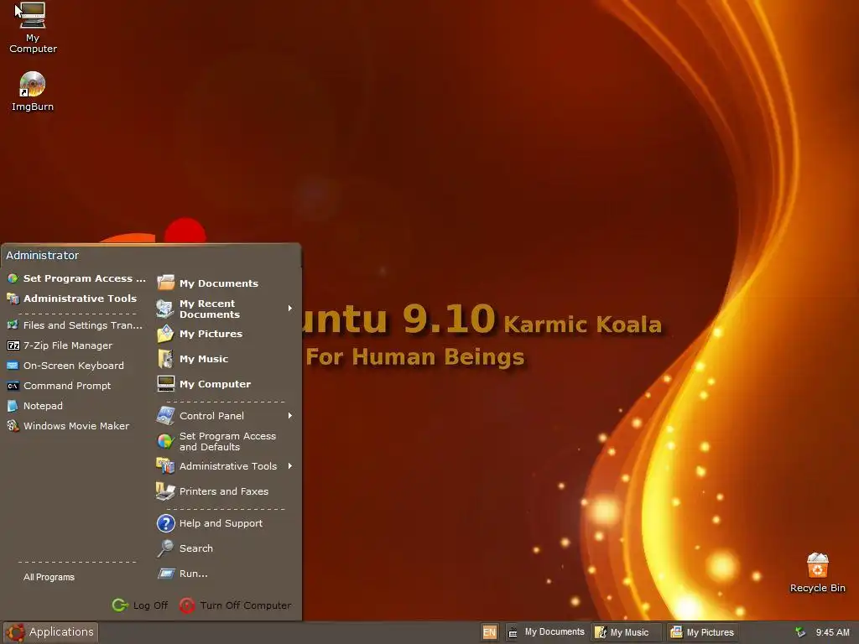This screenshot has height=644, width=859.
Task: Click the 9:45 AM taskbar clock
Action: point(832,632)
